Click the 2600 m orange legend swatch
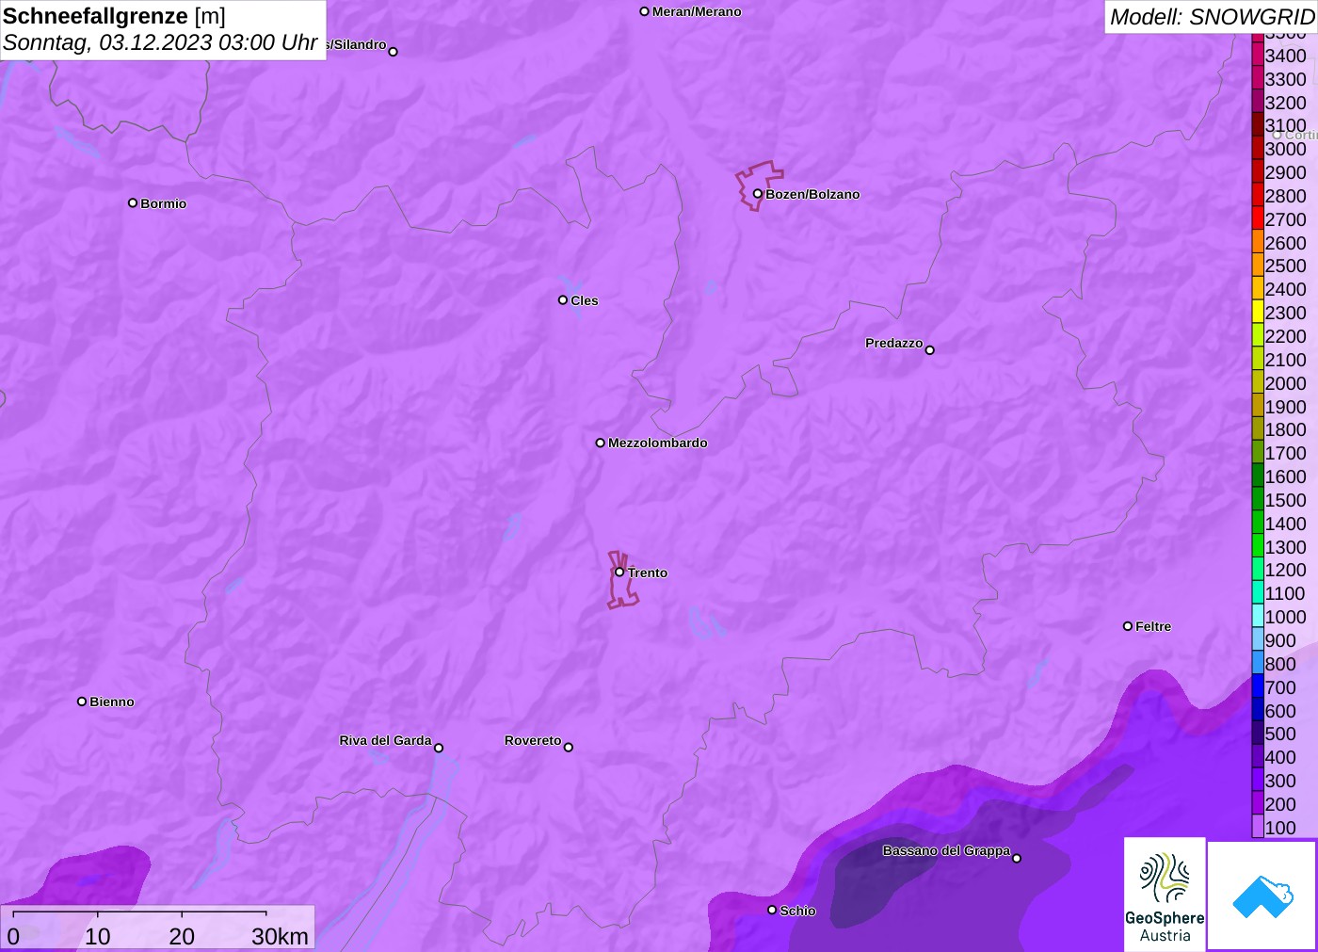 pos(1257,242)
